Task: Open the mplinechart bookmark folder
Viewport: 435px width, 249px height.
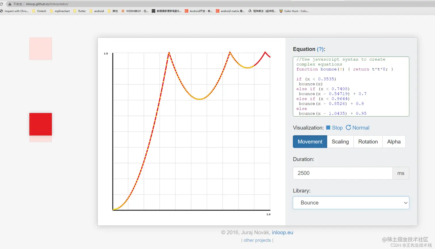Action: coord(60,11)
